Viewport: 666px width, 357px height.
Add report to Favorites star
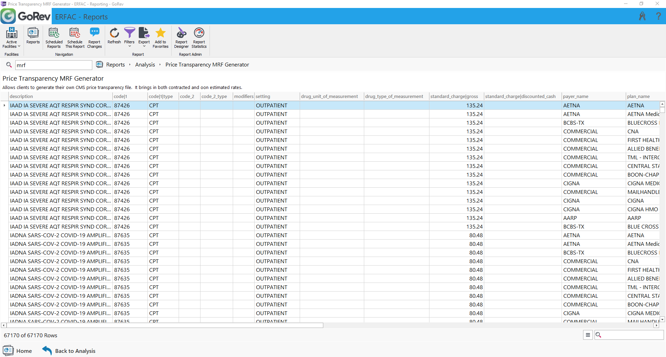(x=160, y=38)
